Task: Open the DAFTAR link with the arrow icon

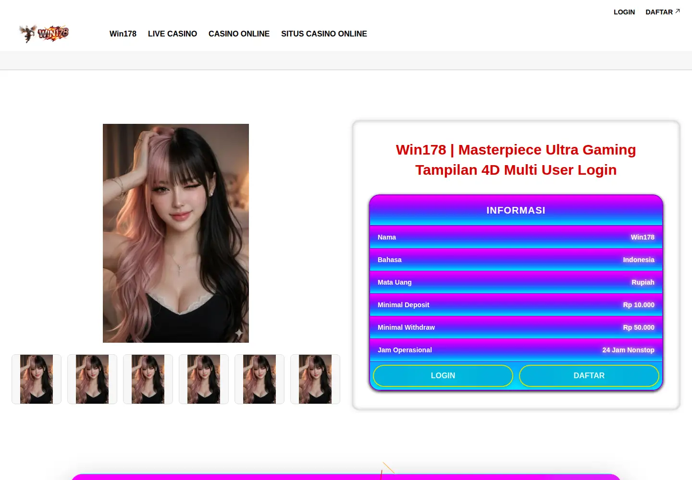Action: coord(663,12)
